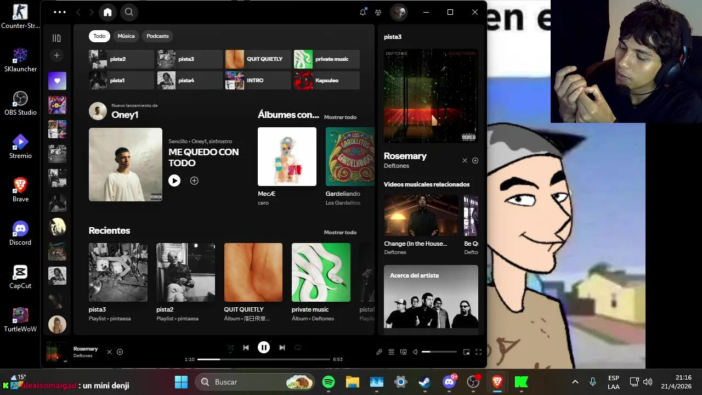Open Change (In the House...) music video
The height and width of the screenshot is (395, 702).
pyautogui.click(x=421, y=225)
